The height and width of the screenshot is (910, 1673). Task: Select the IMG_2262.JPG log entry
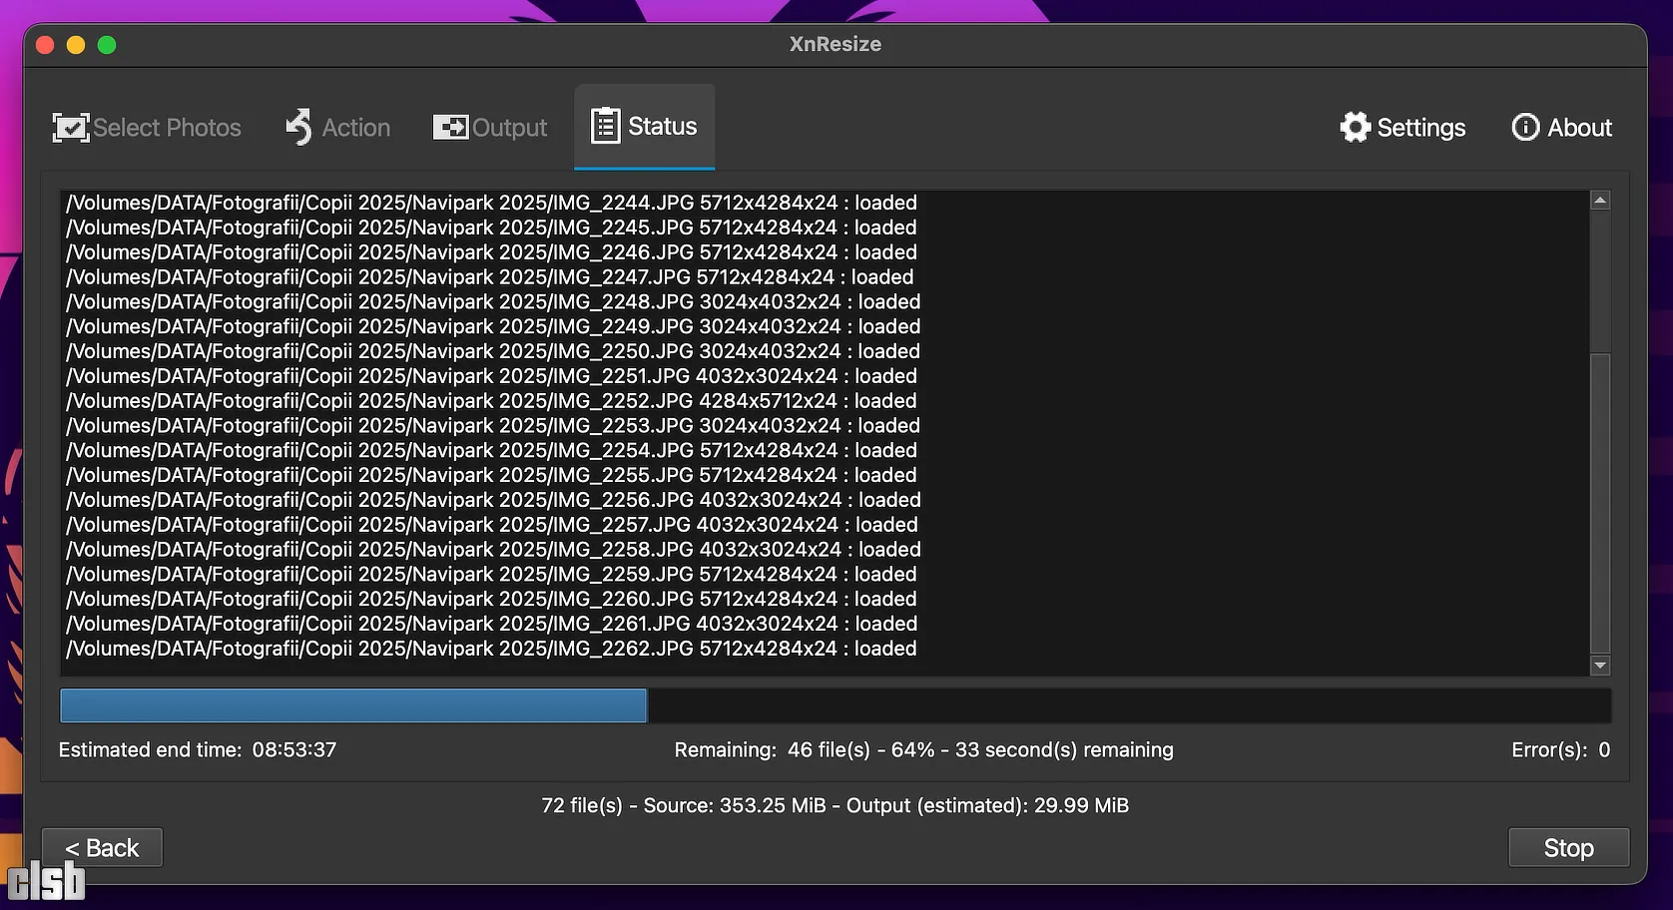point(491,649)
